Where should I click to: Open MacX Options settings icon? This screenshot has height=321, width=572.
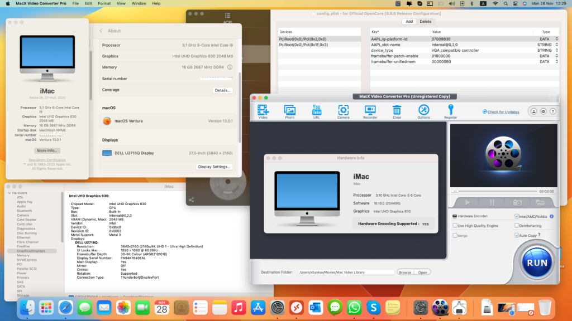click(424, 111)
